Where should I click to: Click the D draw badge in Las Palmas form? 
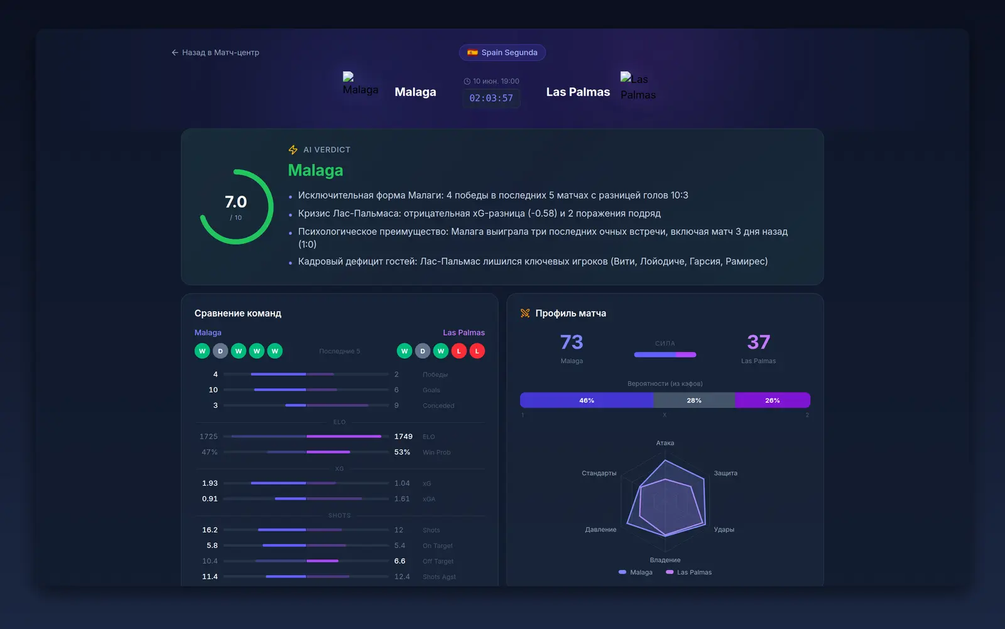click(x=423, y=351)
